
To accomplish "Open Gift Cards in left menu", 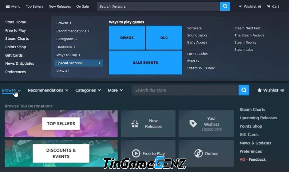I will coord(14,55).
